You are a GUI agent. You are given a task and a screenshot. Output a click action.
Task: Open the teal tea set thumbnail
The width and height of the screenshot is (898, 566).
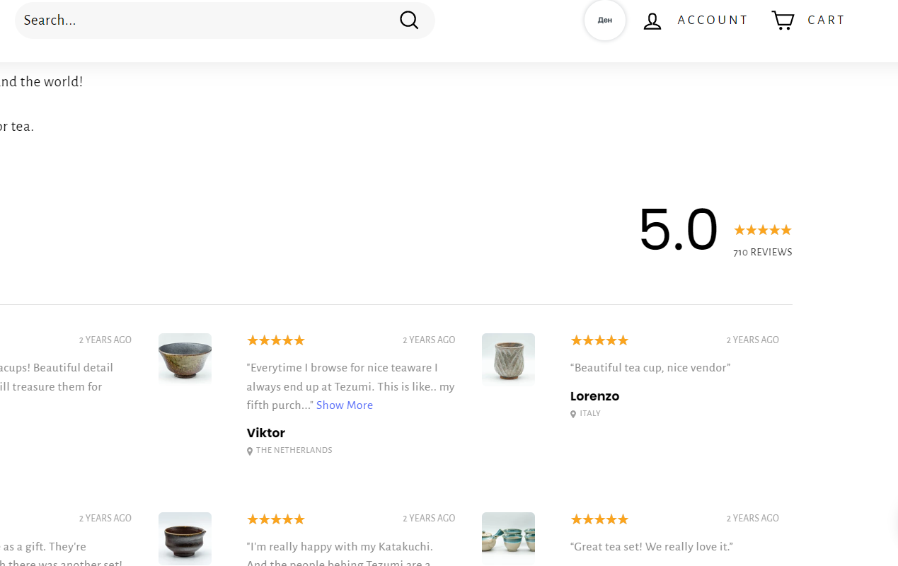coord(508,538)
